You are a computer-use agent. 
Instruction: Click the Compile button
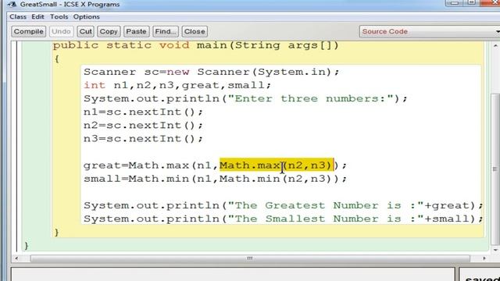pos(29,31)
